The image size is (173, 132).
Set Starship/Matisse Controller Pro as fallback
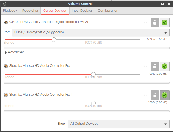point(165,66)
